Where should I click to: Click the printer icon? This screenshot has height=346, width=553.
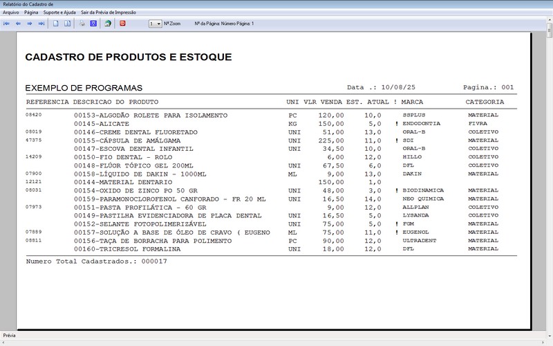coord(82,24)
